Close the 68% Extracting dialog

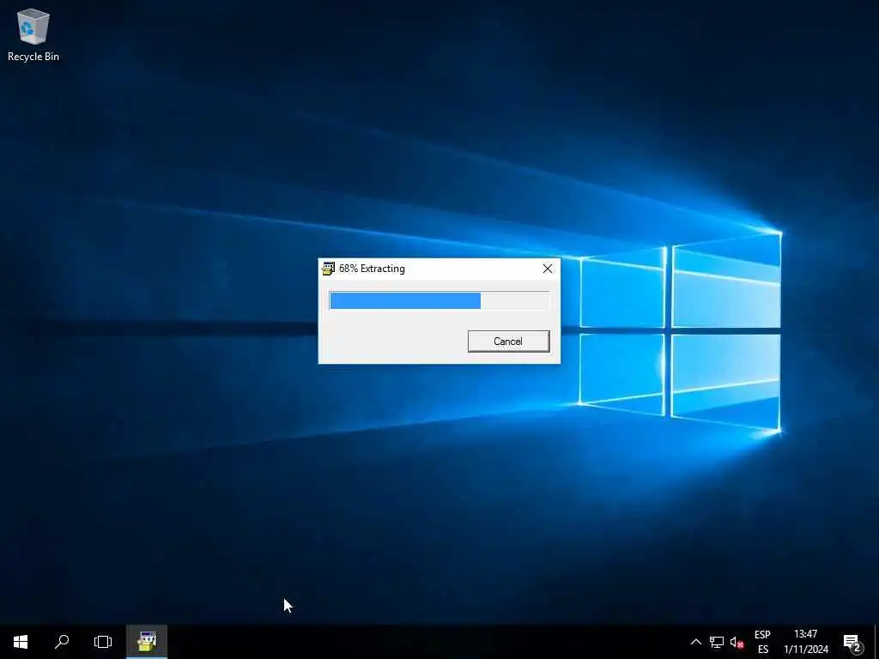click(547, 269)
